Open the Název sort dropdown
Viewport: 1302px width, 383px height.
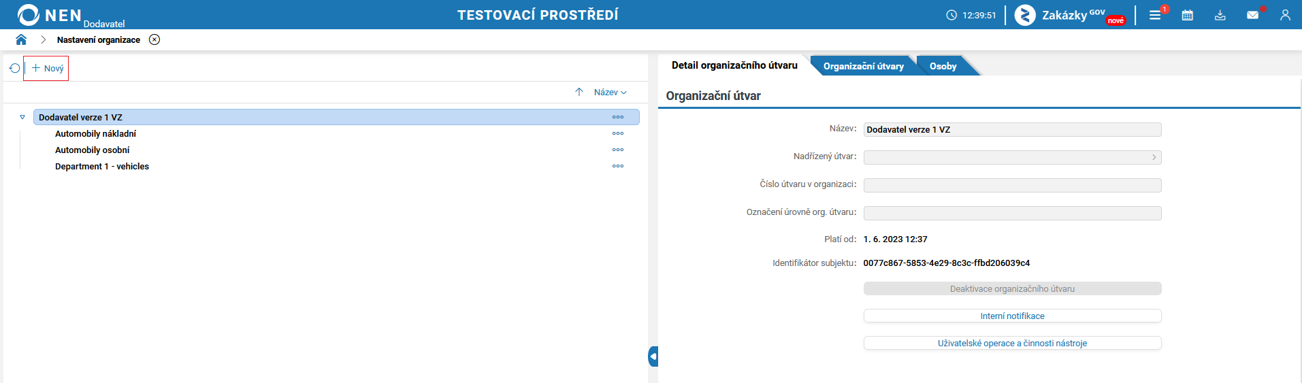click(610, 92)
